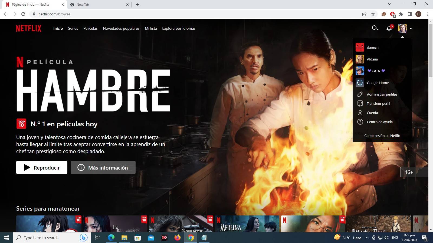
Task: Open the Windows Start menu
Action: click(6, 238)
